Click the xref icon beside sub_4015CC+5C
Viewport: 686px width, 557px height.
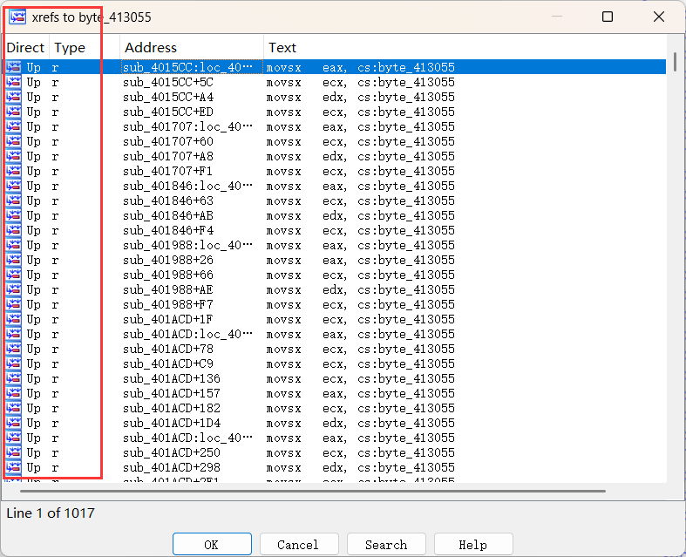(x=14, y=82)
